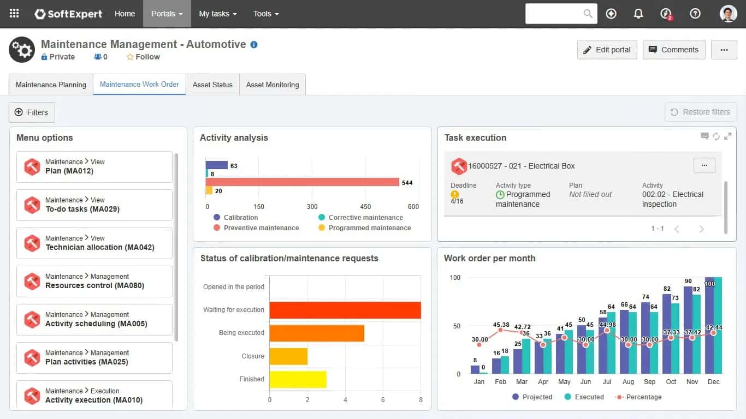Open the user profile avatar

coord(728,14)
